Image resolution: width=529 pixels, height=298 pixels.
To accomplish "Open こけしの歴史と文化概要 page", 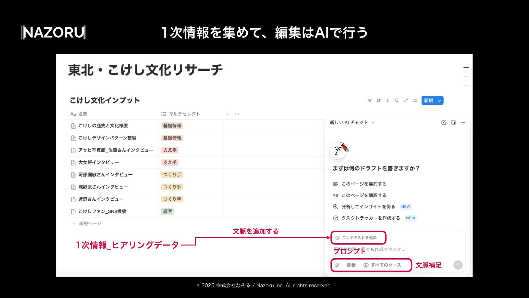I will click(103, 126).
